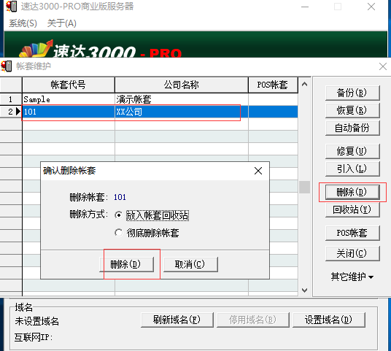
Task: Click 取消(C) to cancel deletion
Action: (190, 264)
